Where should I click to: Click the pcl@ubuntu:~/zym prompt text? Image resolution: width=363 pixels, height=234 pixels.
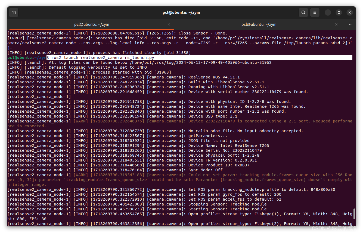(x=27, y=58)
